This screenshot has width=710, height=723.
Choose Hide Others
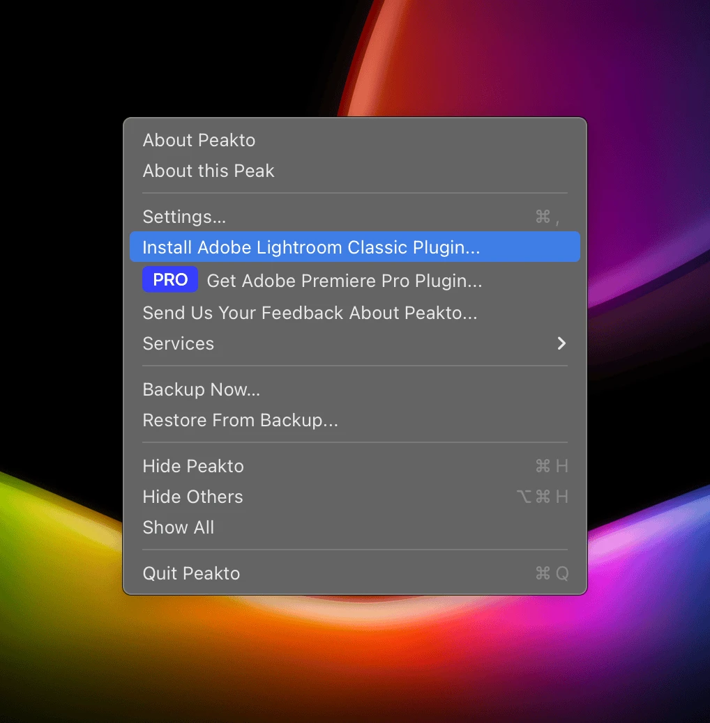354,497
